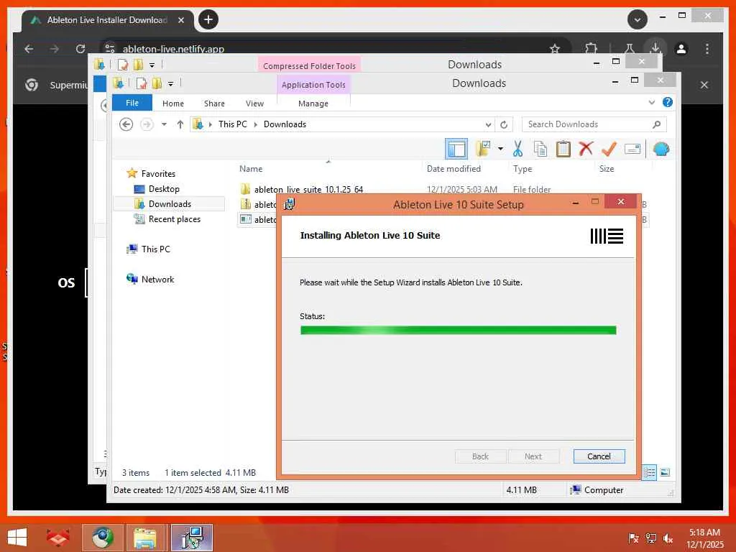This screenshot has width=736, height=552.
Task: Click the Ableton logo in setup header
Action: click(x=607, y=236)
